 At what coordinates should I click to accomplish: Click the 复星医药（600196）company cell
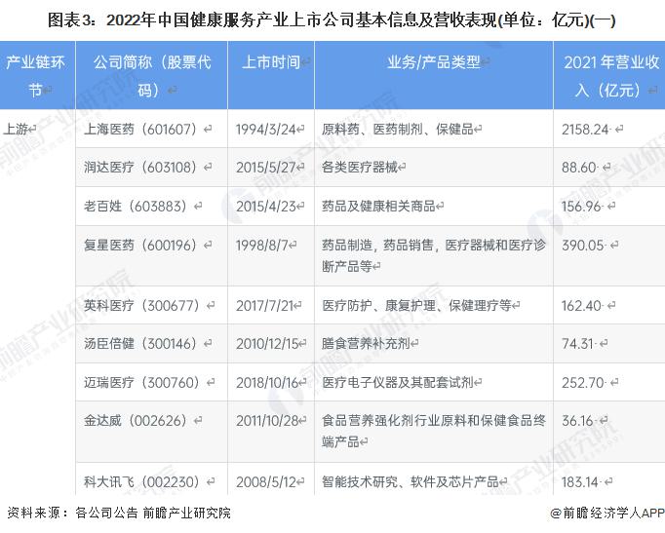pos(142,247)
